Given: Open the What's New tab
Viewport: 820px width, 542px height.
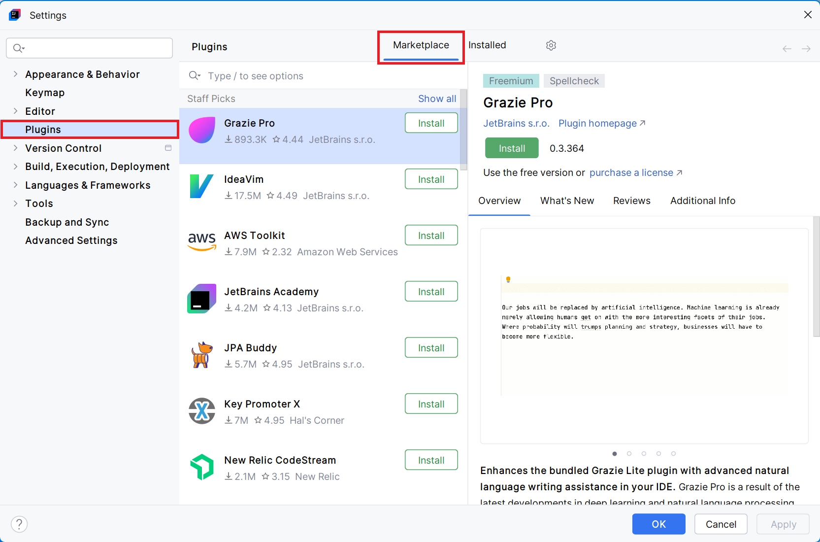Looking at the screenshot, I should point(567,201).
